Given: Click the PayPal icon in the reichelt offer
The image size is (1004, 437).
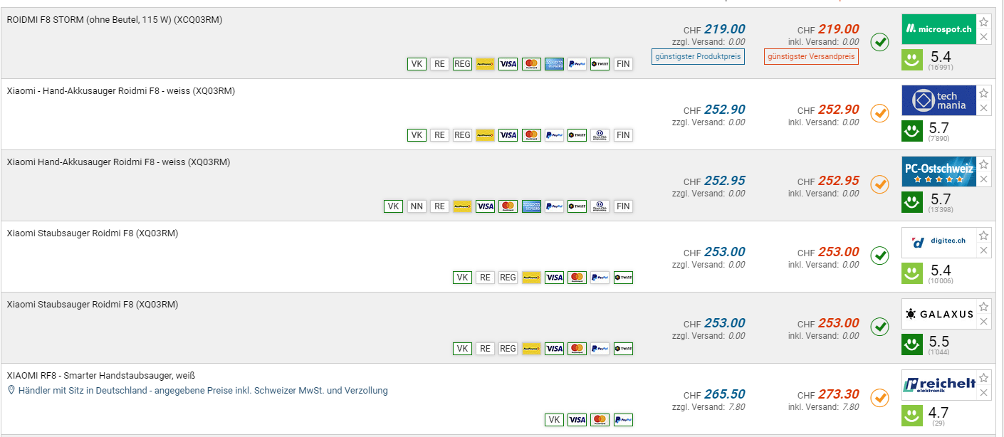Looking at the screenshot, I should coord(623,420).
